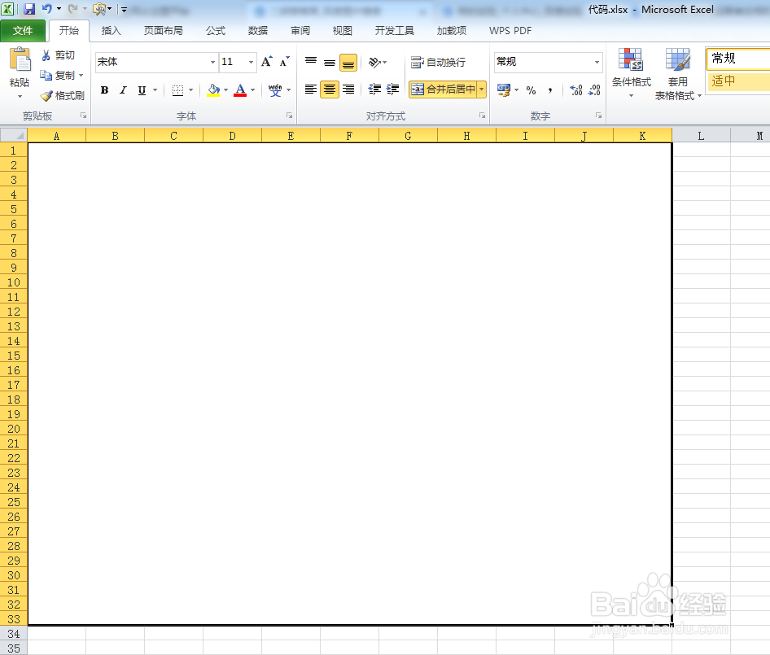Screen dimensions: 770x655
Task: Decrease font size with small A icon
Action: tap(284, 62)
